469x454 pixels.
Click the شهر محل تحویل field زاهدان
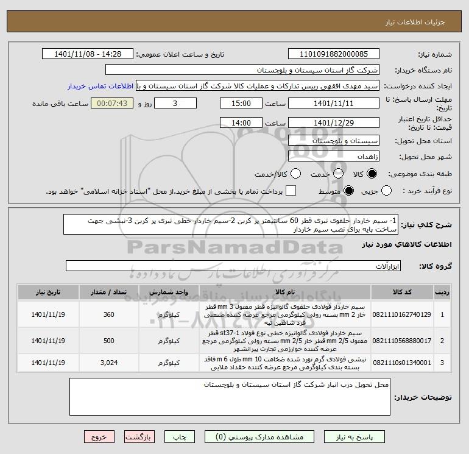(334, 156)
